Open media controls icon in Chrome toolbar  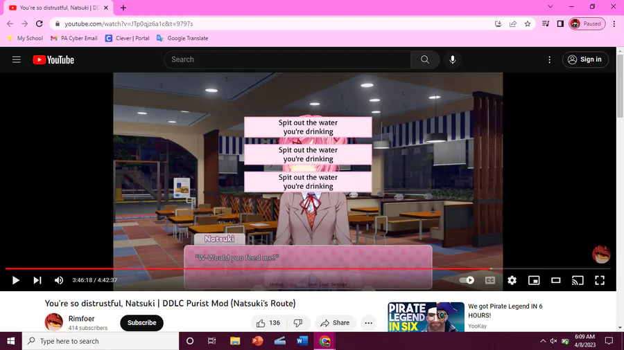pyautogui.click(x=546, y=24)
